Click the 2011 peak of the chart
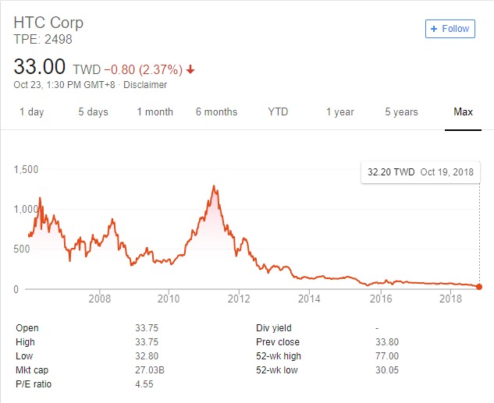 215,186
